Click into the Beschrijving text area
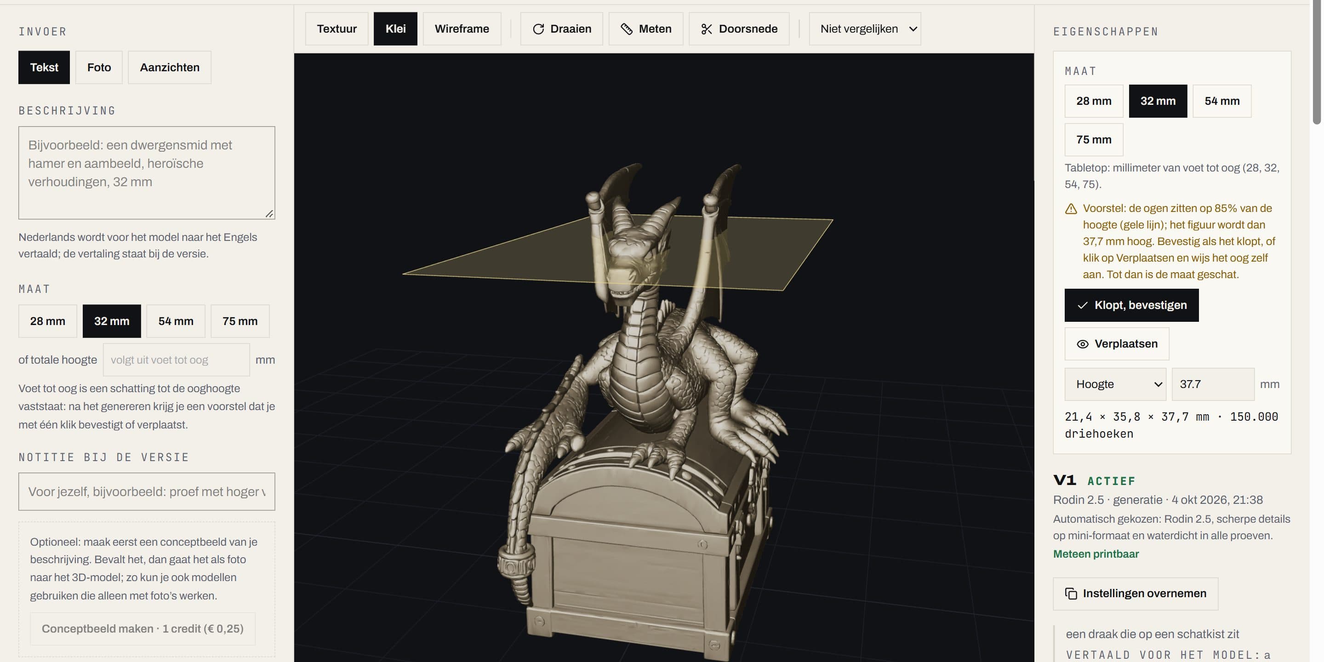 click(x=147, y=173)
